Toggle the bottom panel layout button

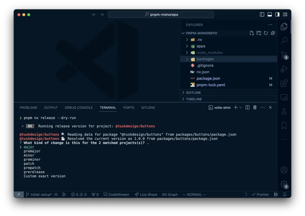point(270,14)
